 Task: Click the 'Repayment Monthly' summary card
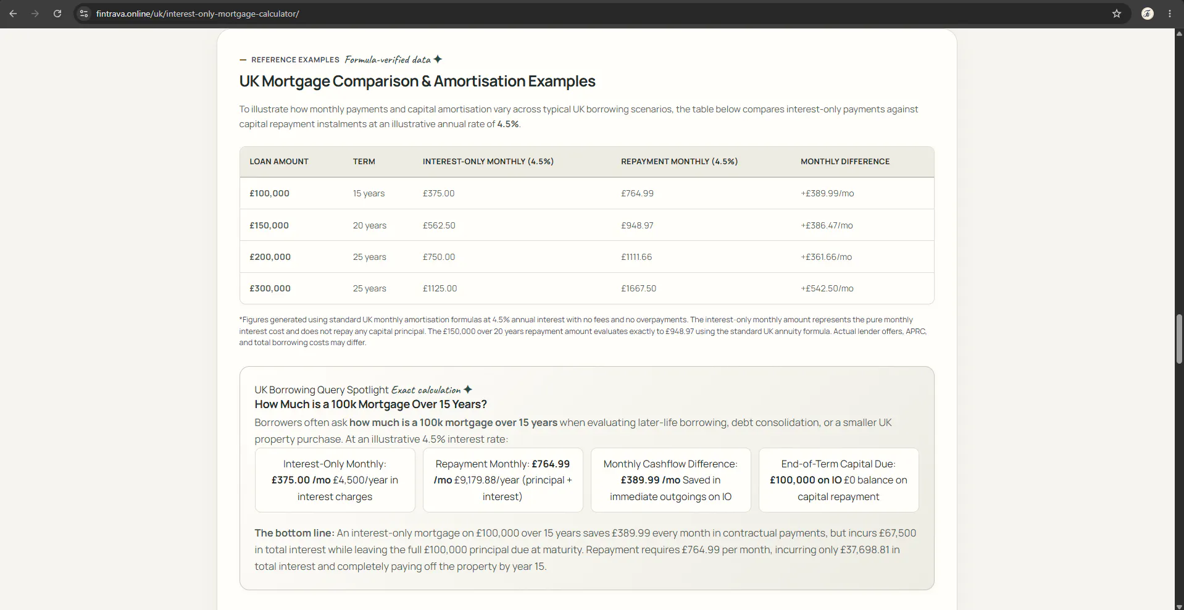pyautogui.click(x=502, y=480)
